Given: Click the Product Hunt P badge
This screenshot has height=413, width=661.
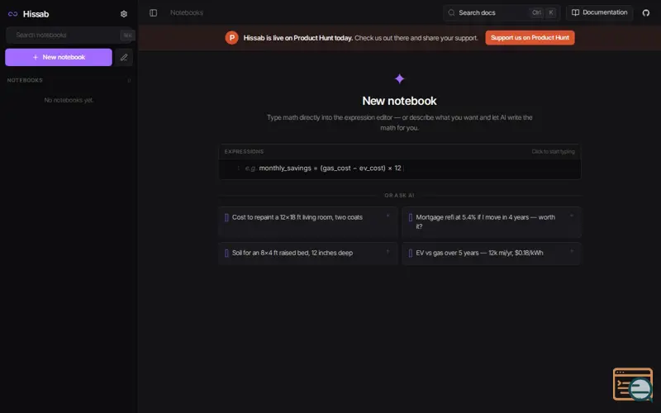Looking at the screenshot, I should (x=231, y=37).
